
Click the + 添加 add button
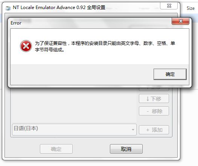click(x=154, y=130)
